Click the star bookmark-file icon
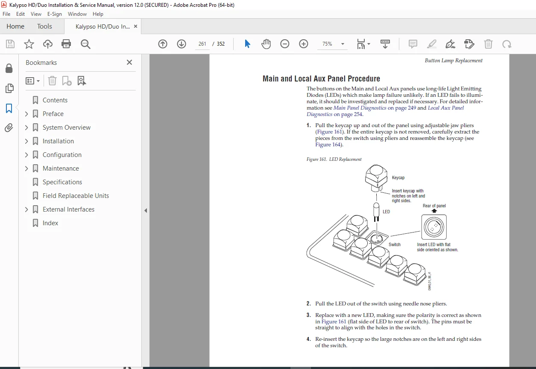The width and height of the screenshot is (536, 369). [29, 44]
